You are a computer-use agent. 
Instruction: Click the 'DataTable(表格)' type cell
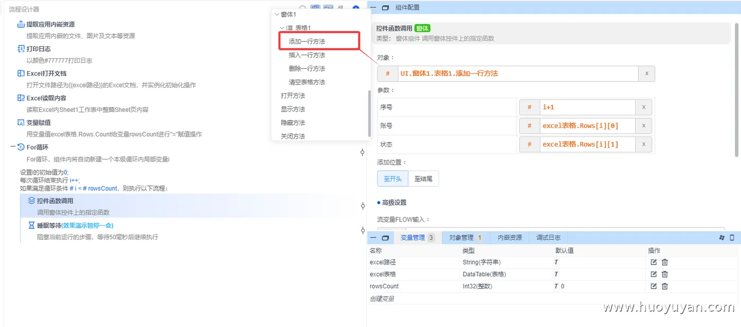point(484,274)
